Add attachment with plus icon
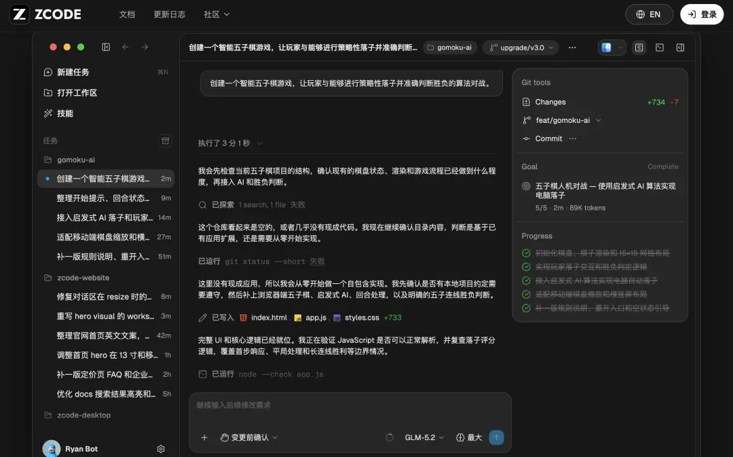This screenshot has width=733, height=457. (x=204, y=437)
